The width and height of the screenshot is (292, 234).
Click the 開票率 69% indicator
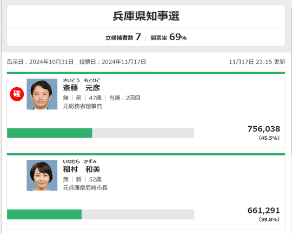168,37
